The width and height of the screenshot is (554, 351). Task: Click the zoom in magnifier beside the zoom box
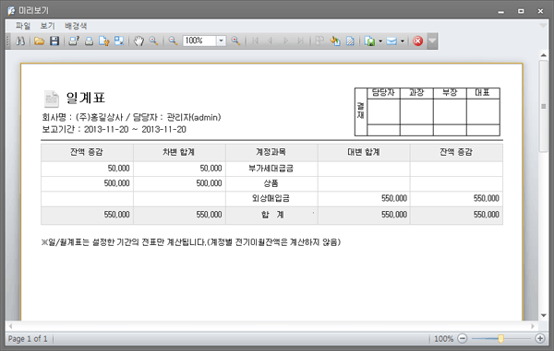235,41
